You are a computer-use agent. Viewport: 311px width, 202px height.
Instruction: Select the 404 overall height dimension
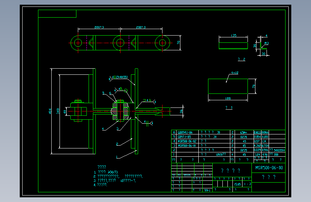click(50, 111)
